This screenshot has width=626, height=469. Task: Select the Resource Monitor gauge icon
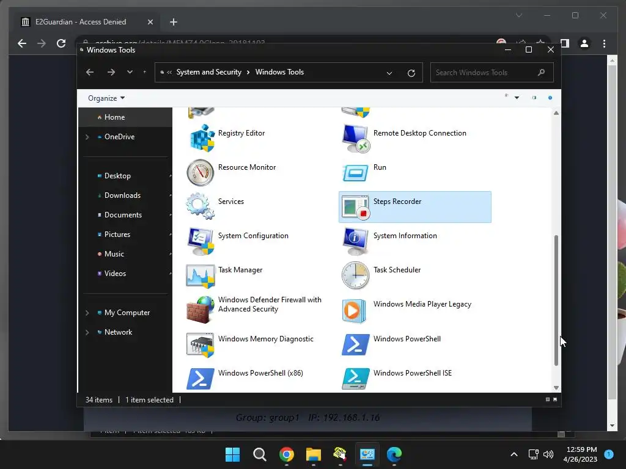(200, 172)
